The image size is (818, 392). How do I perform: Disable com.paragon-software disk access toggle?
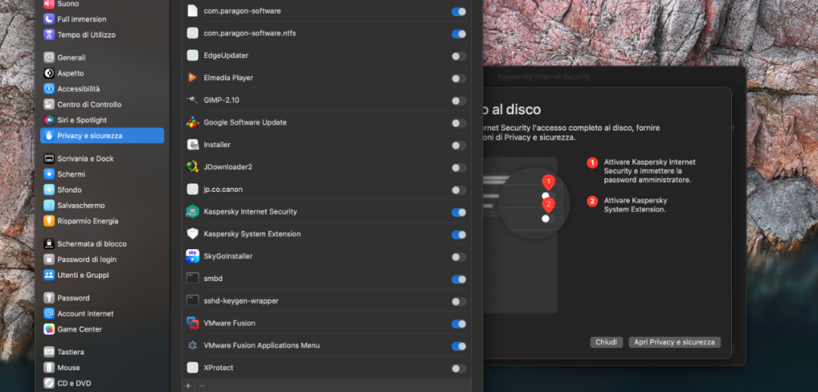click(459, 11)
